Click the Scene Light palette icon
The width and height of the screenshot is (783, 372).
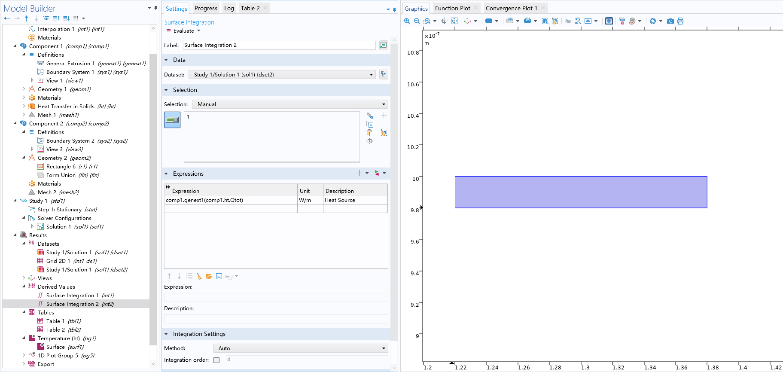(x=632, y=21)
